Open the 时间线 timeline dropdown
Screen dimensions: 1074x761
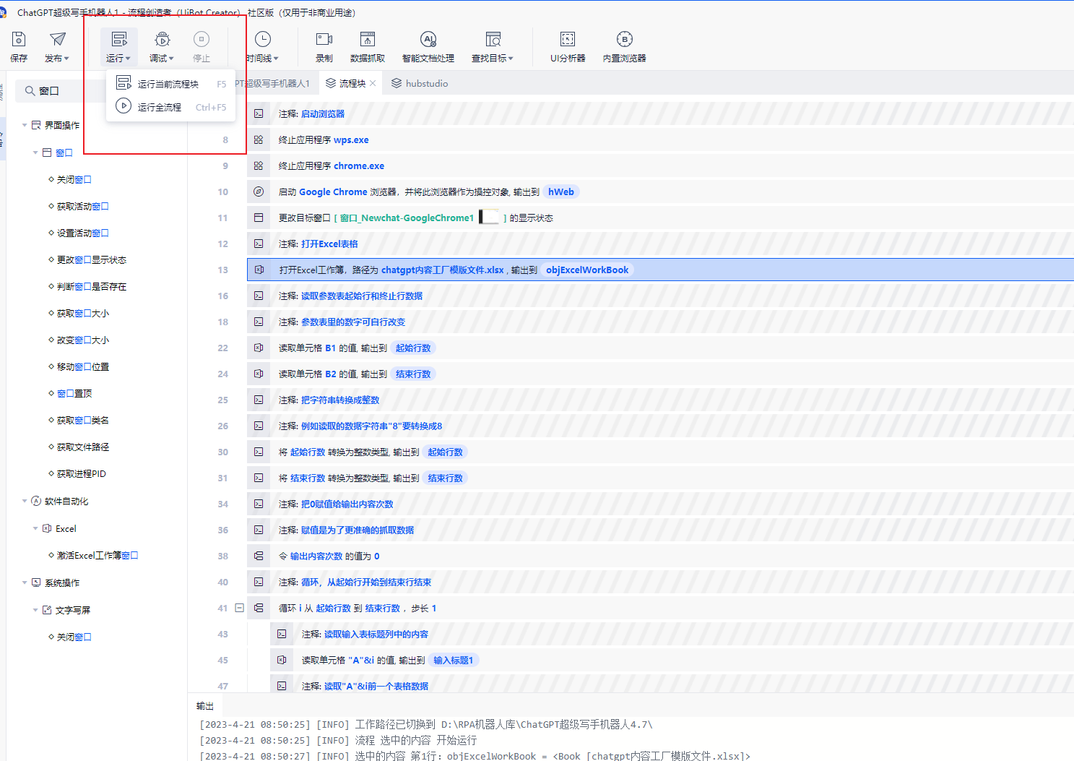[x=262, y=47]
